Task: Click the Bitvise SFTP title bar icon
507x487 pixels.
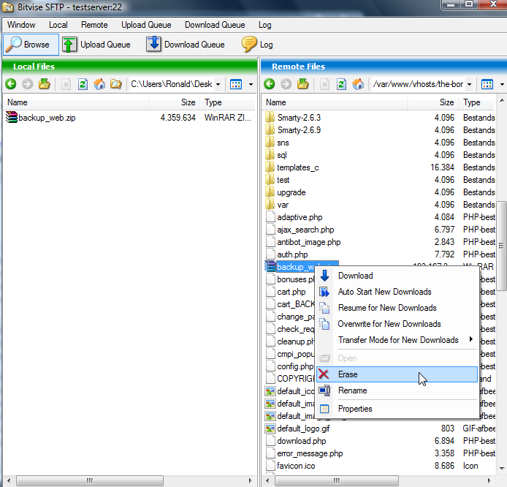Action: click(x=8, y=7)
